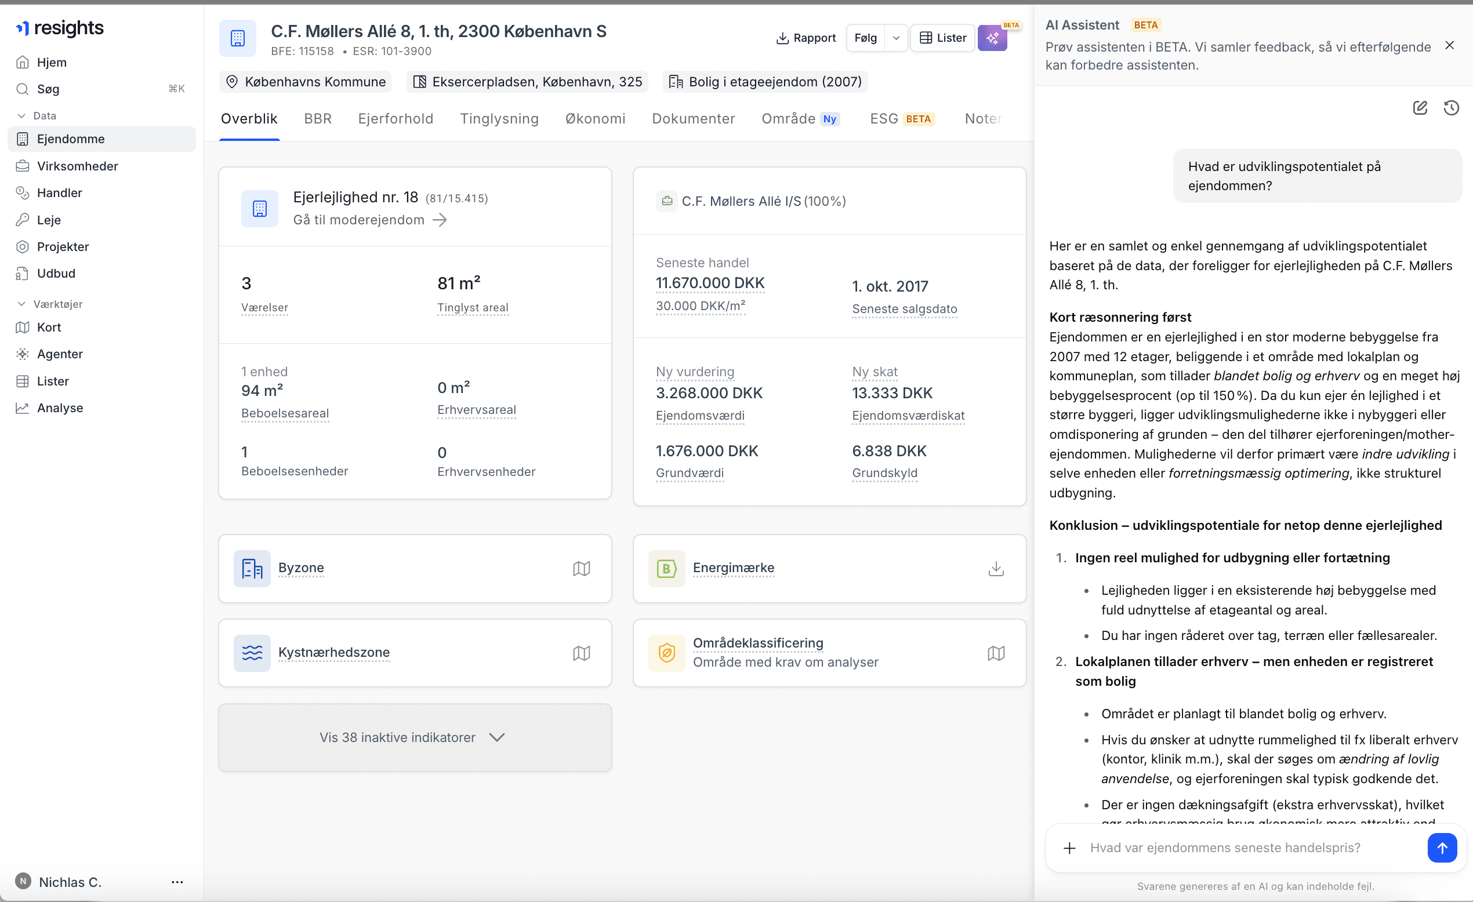Open the user options three-dot menu
The image size is (1473, 902).
pyautogui.click(x=177, y=882)
